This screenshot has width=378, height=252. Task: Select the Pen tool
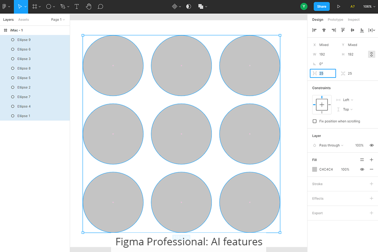pyautogui.click(x=63, y=7)
